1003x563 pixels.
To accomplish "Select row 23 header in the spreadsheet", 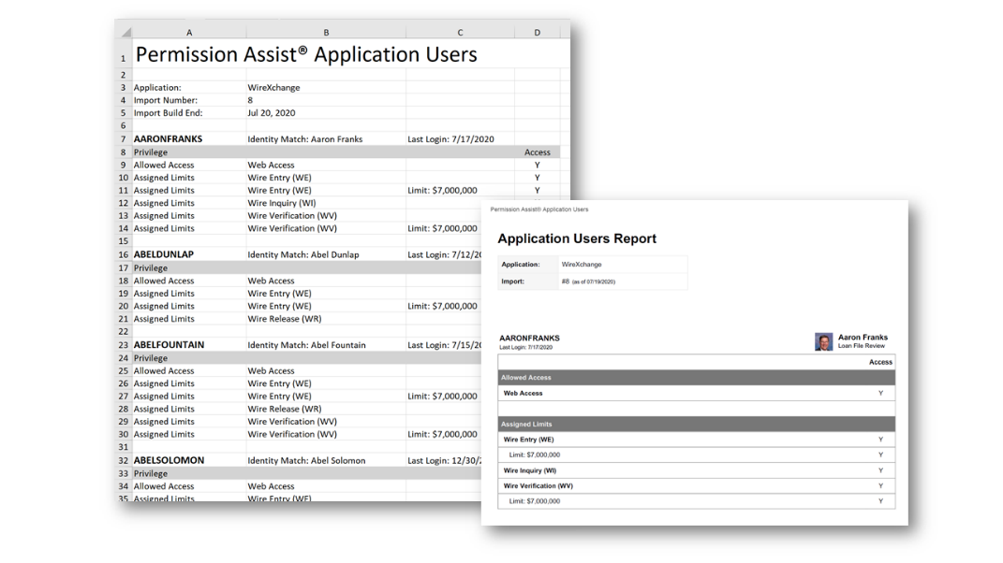I will 123,344.
